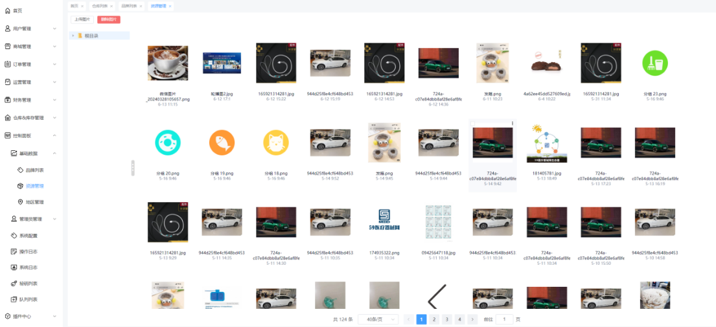The width and height of the screenshot is (716, 327).
Task: Go to page 2 in the pagination
Action: (434, 319)
